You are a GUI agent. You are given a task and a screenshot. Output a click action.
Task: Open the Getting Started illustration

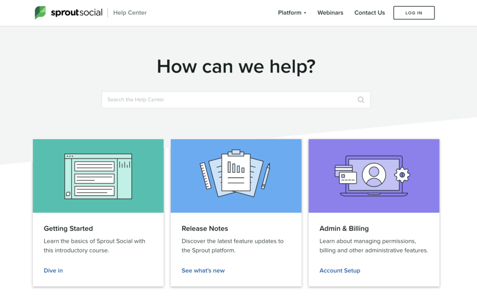tap(98, 176)
